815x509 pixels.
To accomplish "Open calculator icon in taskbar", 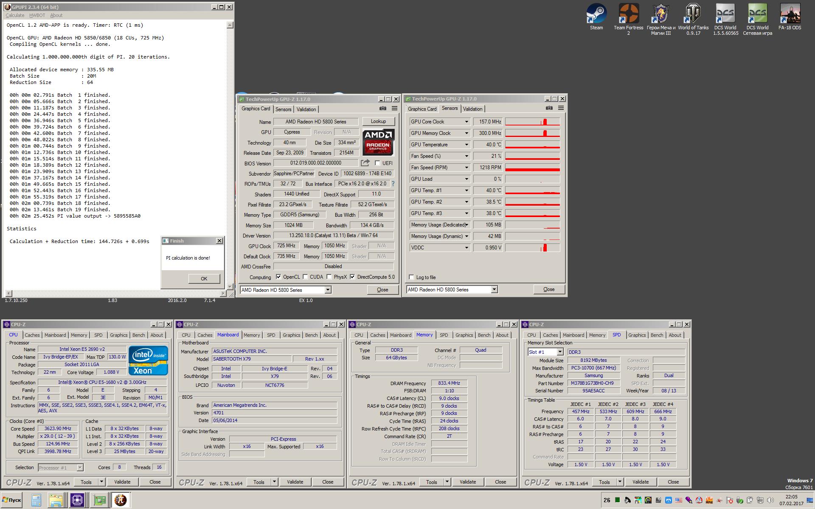I will (x=36, y=501).
